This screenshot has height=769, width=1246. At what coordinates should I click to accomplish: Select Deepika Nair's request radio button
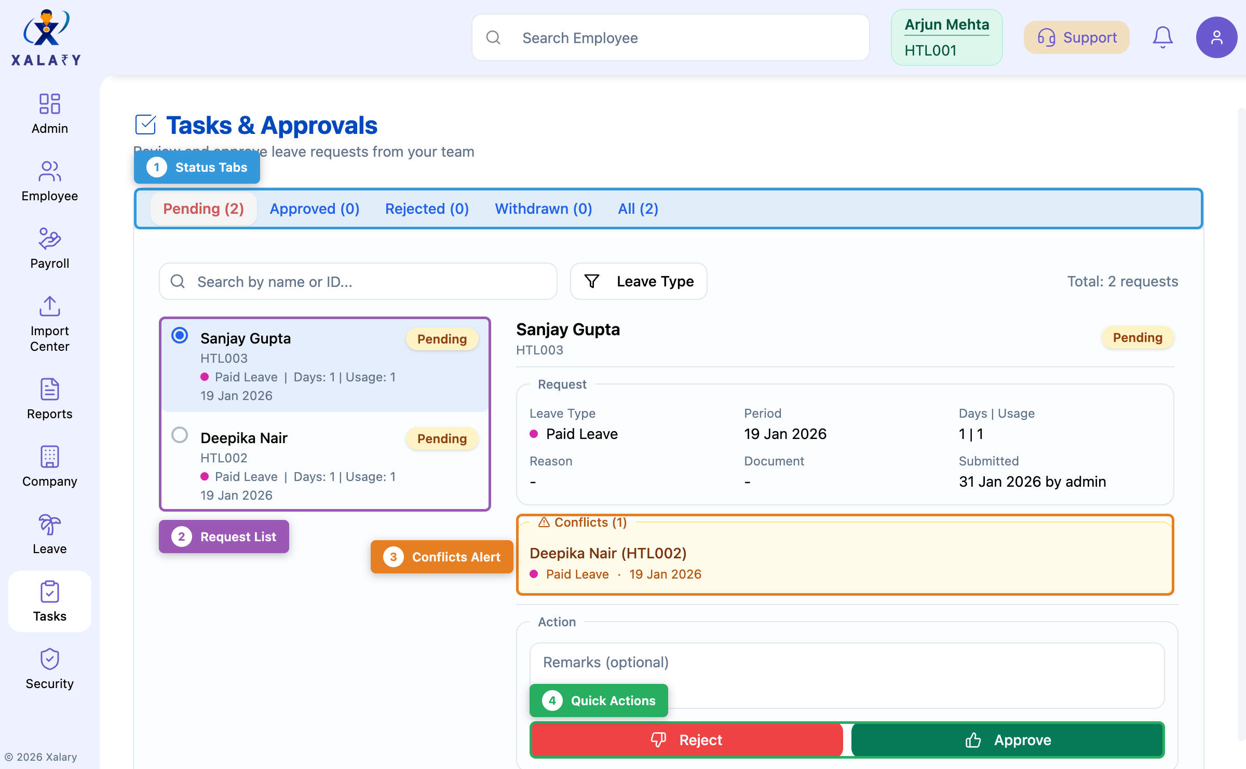click(x=179, y=435)
